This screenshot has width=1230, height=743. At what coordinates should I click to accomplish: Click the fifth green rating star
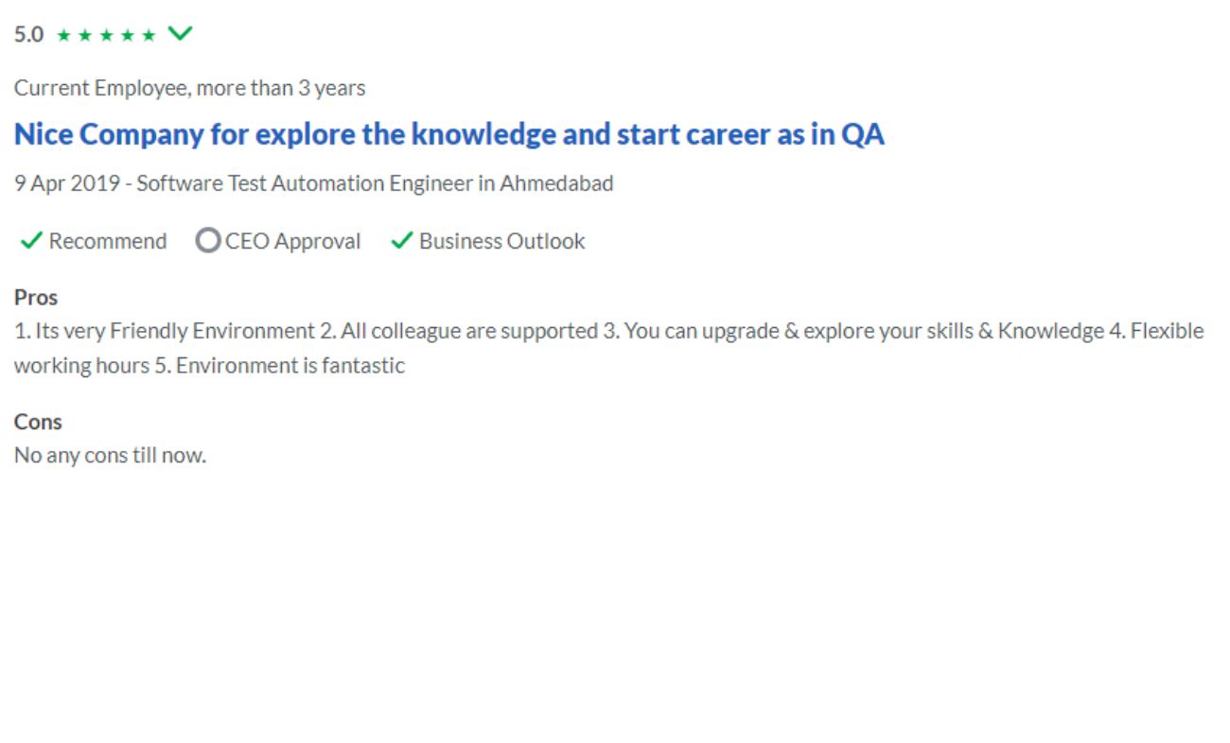pos(149,36)
